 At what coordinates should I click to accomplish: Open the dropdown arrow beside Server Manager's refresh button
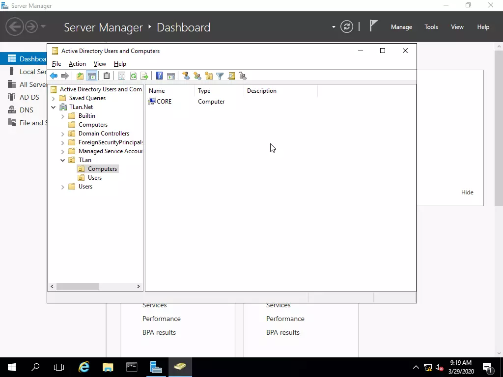click(x=334, y=27)
